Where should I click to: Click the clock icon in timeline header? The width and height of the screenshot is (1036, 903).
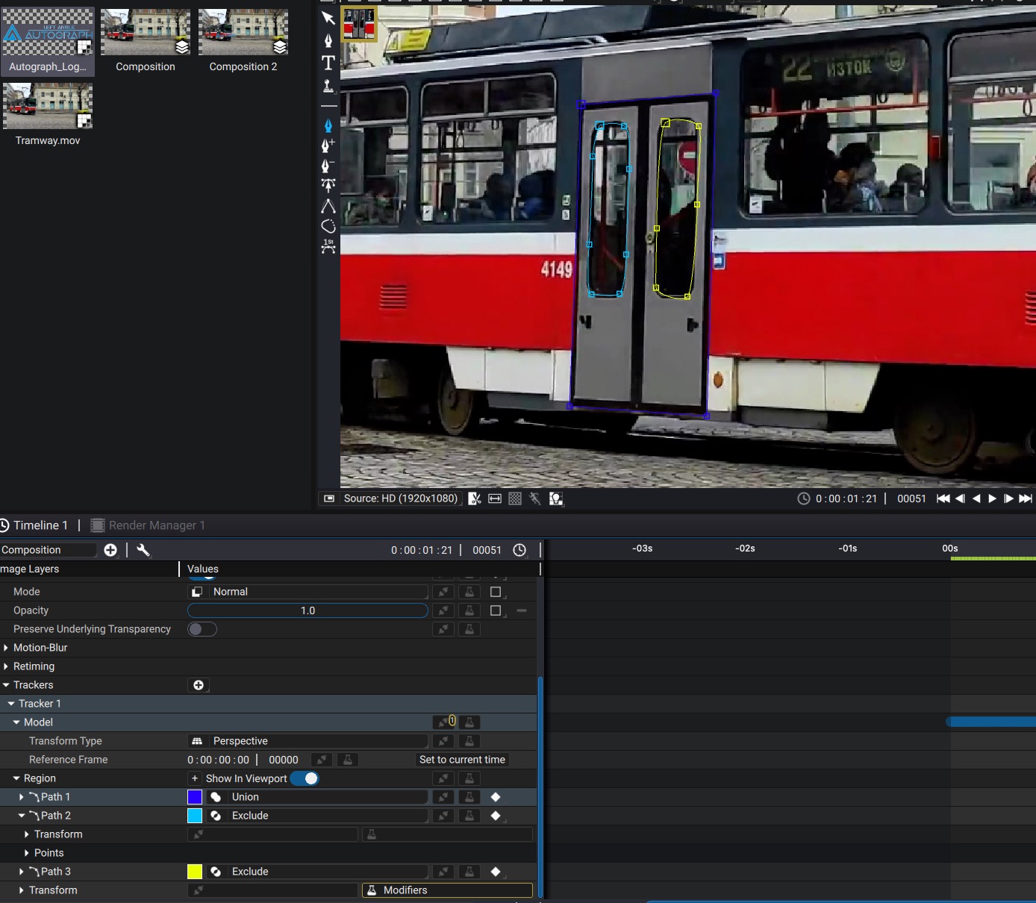519,550
